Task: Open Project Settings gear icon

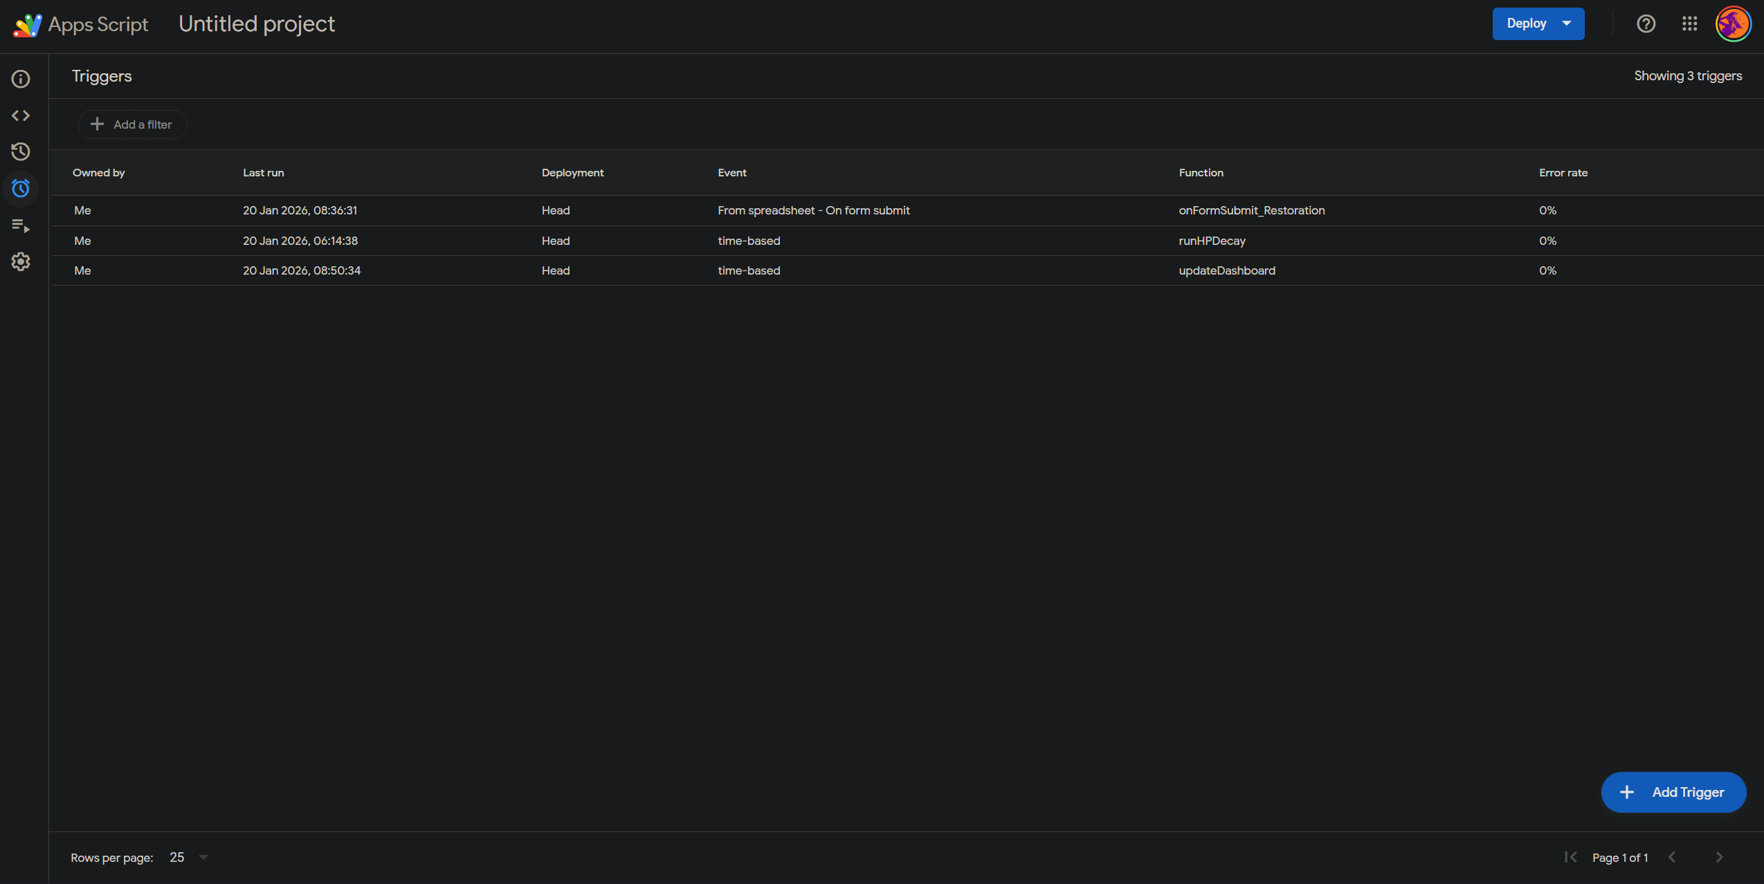Action: tap(21, 261)
